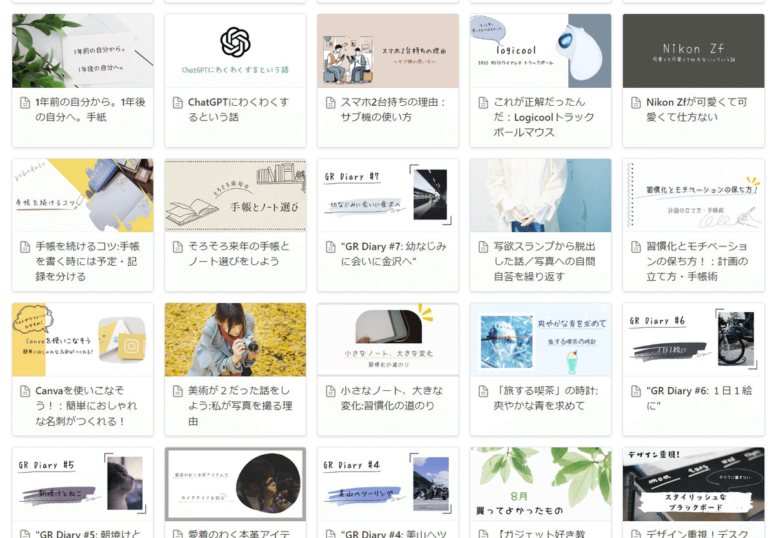Click the page icon next to "手帳を続けるコツ"
The width and height of the screenshot is (774, 538).
(x=25, y=247)
